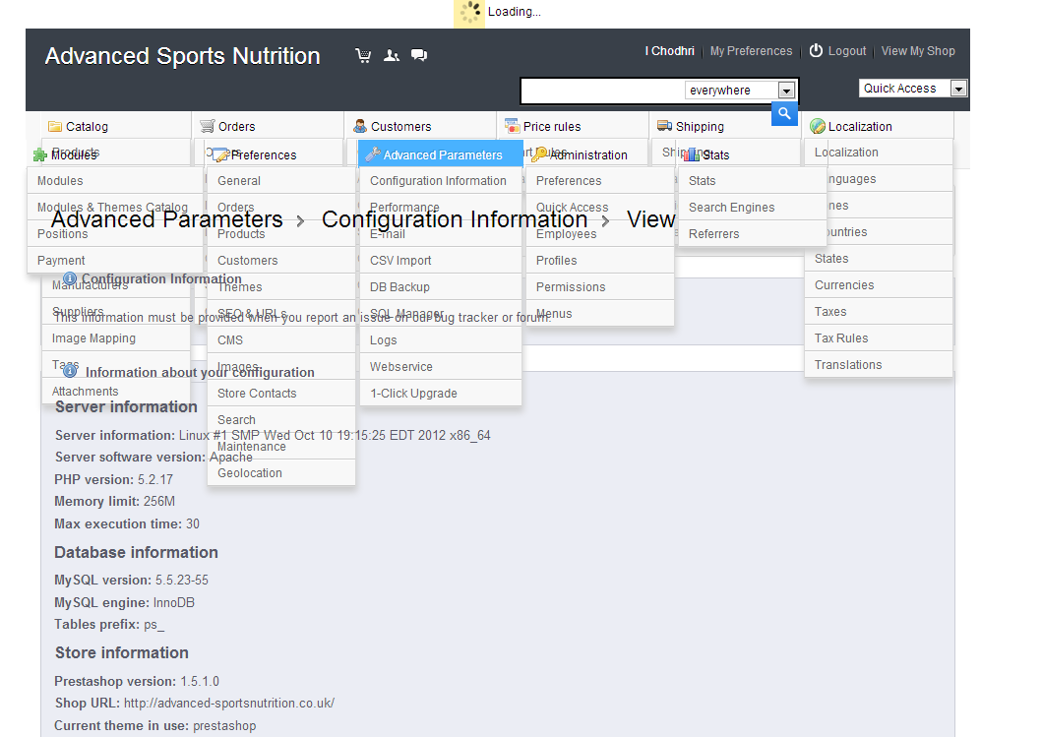Select the highlighted Advanced Parameters tab
This screenshot has height=737, width=1042.
click(x=441, y=154)
